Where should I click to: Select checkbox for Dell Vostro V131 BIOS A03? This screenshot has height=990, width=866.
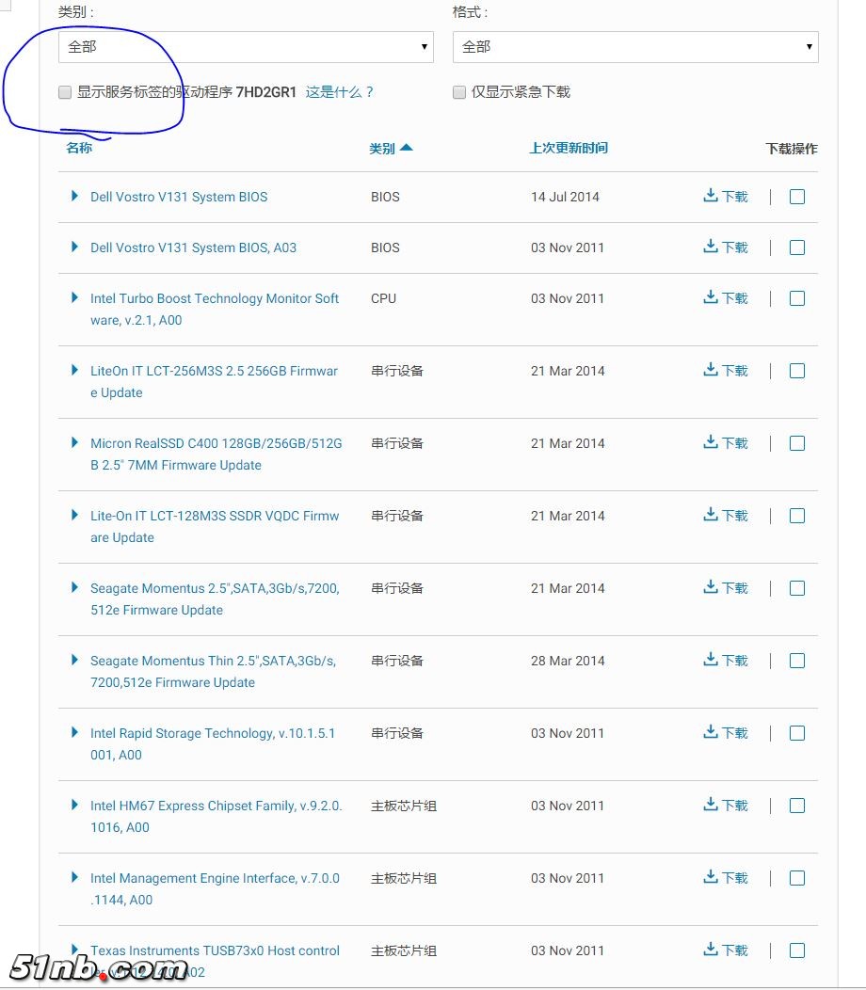click(797, 247)
